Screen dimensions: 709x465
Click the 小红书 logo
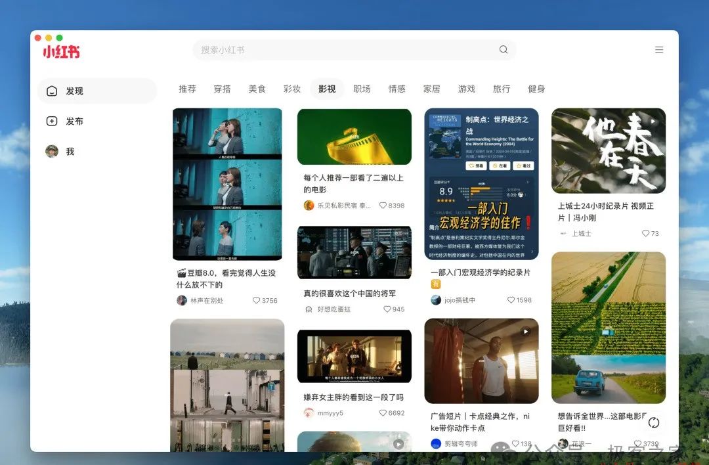click(x=61, y=52)
